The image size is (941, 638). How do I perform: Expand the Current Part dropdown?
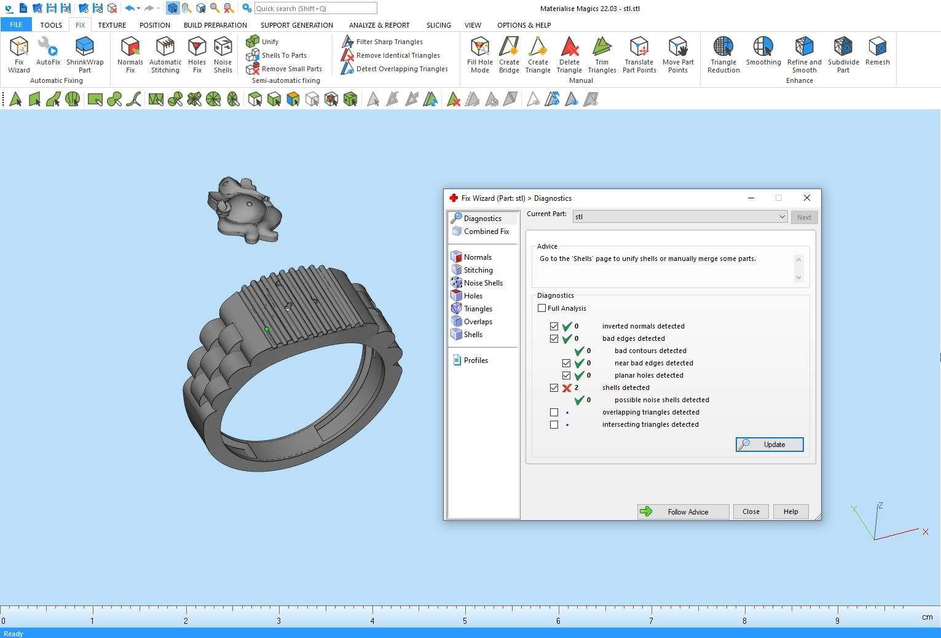[782, 217]
